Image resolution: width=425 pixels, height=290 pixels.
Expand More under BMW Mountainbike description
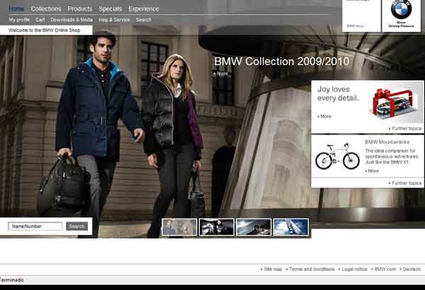click(x=373, y=170)
